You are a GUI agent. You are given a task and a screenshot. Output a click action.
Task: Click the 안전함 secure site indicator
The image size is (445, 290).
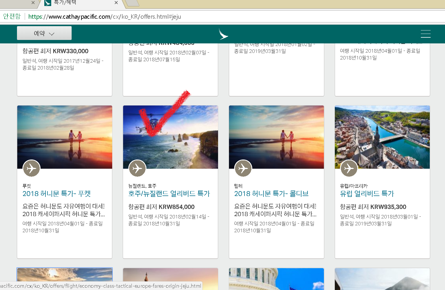[x=12, y=16]
